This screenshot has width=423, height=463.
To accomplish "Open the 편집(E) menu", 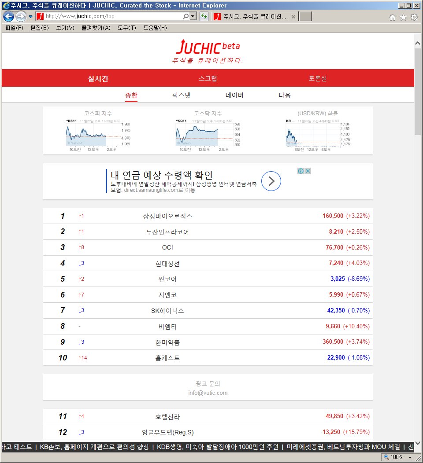I will [x=40, y=28].
